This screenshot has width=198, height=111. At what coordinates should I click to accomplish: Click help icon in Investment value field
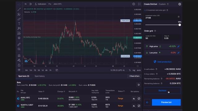tap(179, 17)
